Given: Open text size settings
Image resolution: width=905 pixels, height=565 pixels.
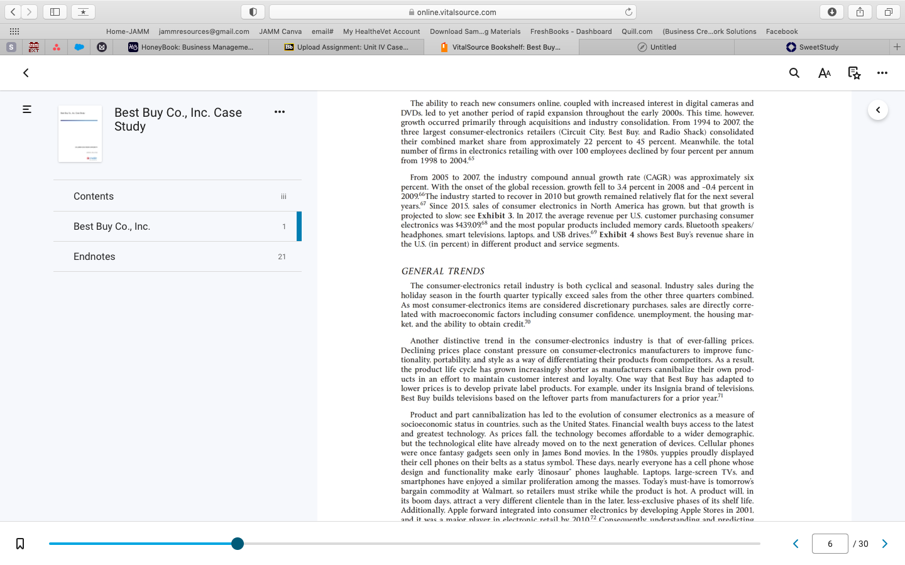Looking at the screenshot, I should point(825,73).
